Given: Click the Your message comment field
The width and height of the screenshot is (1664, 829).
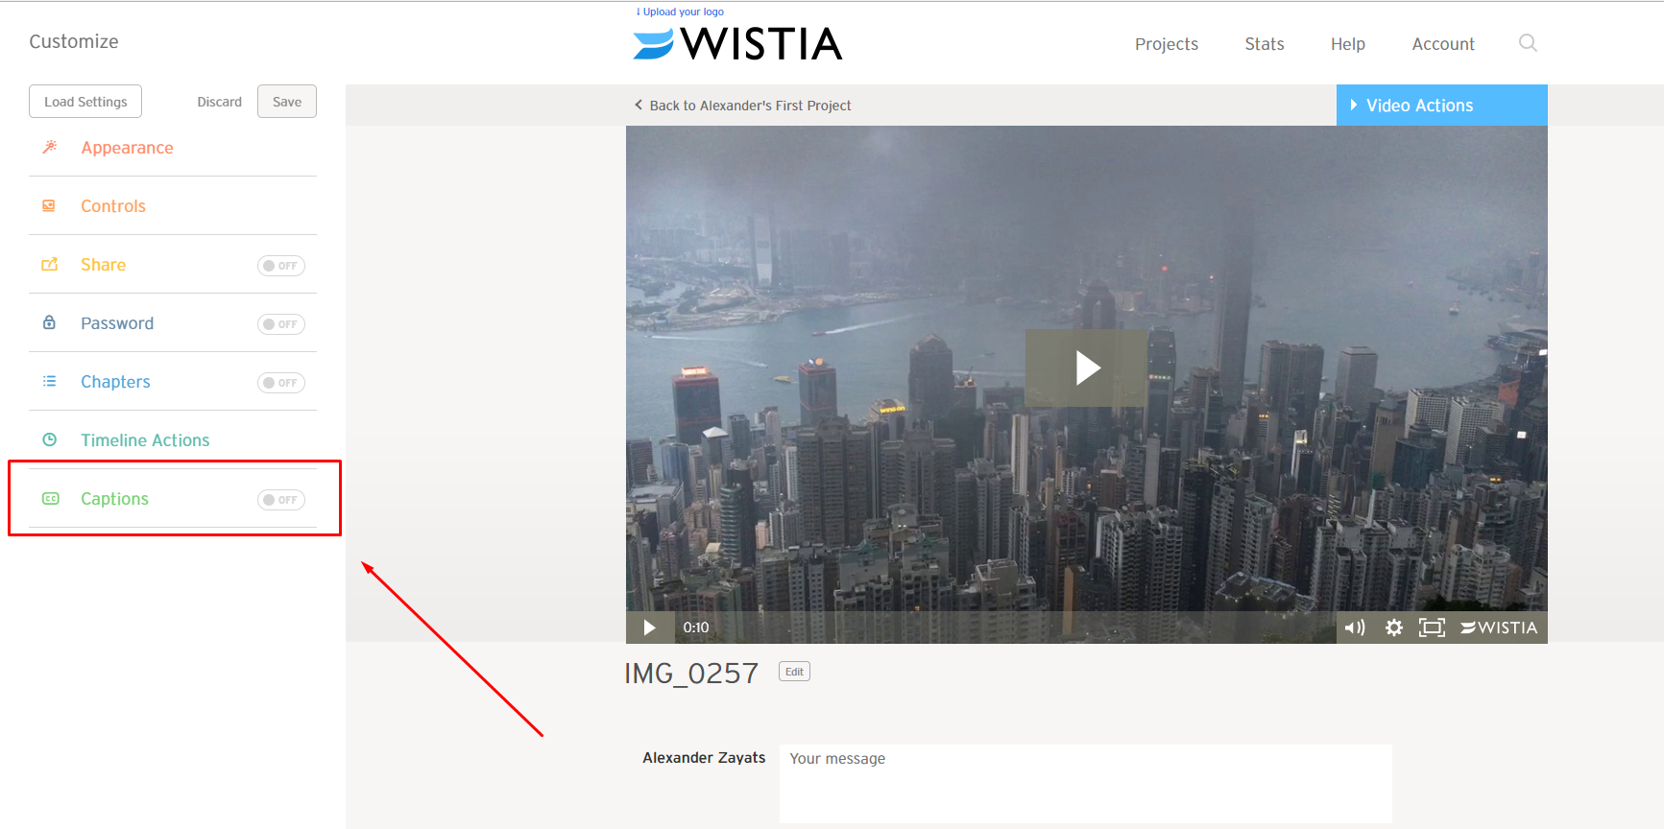Looking at the screenshot, I should click(1085, 783).
